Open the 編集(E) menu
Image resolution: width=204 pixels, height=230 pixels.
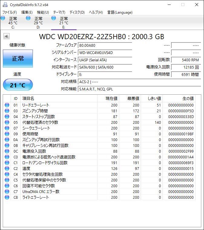click(27, 12)
